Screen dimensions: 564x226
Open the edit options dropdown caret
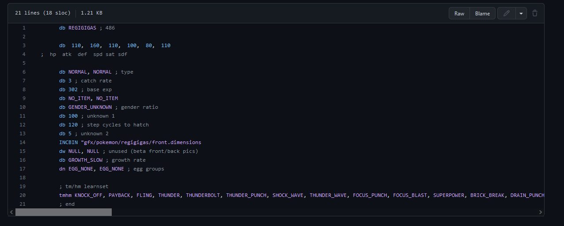[x=521, y=13]
